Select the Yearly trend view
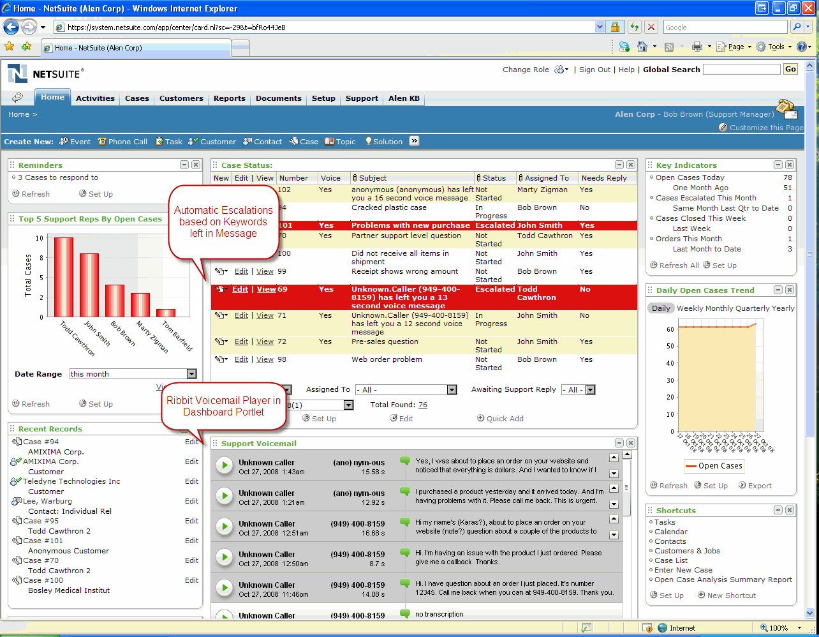 coord(783,308)
